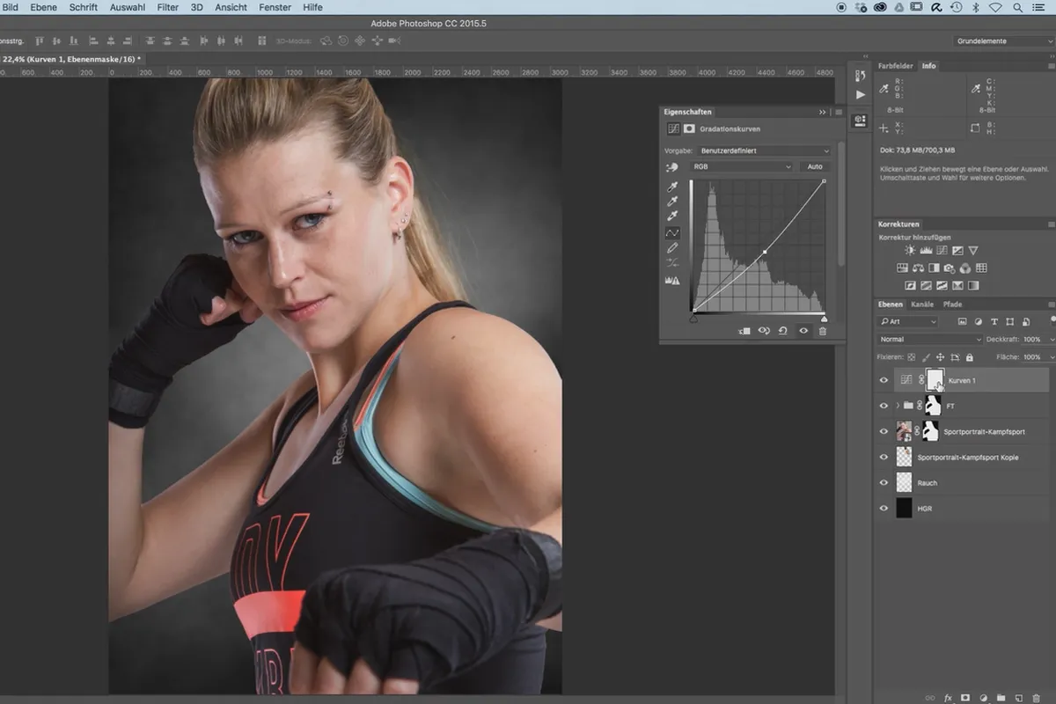The width and height of the screenshot is (1056, 704).
Task: Open the Filter menu
Action: coord(167,7)
